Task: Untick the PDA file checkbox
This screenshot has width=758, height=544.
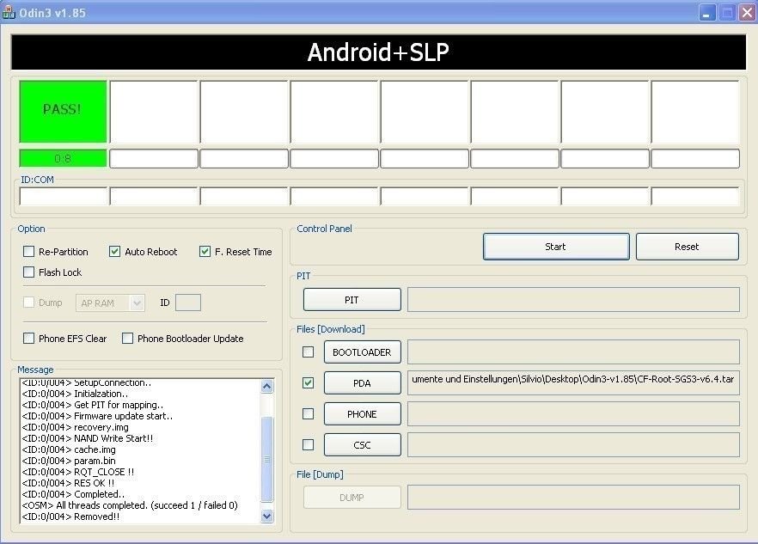Action: coord(308,382)
